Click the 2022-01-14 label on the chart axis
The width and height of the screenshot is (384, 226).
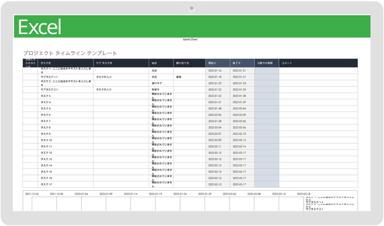pos(131,194)
